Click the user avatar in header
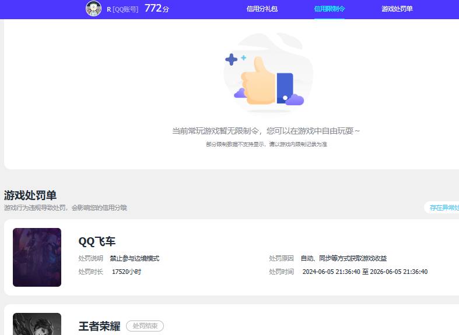The width and height of the screenshot is (459, 335). [x=93, y=9]
